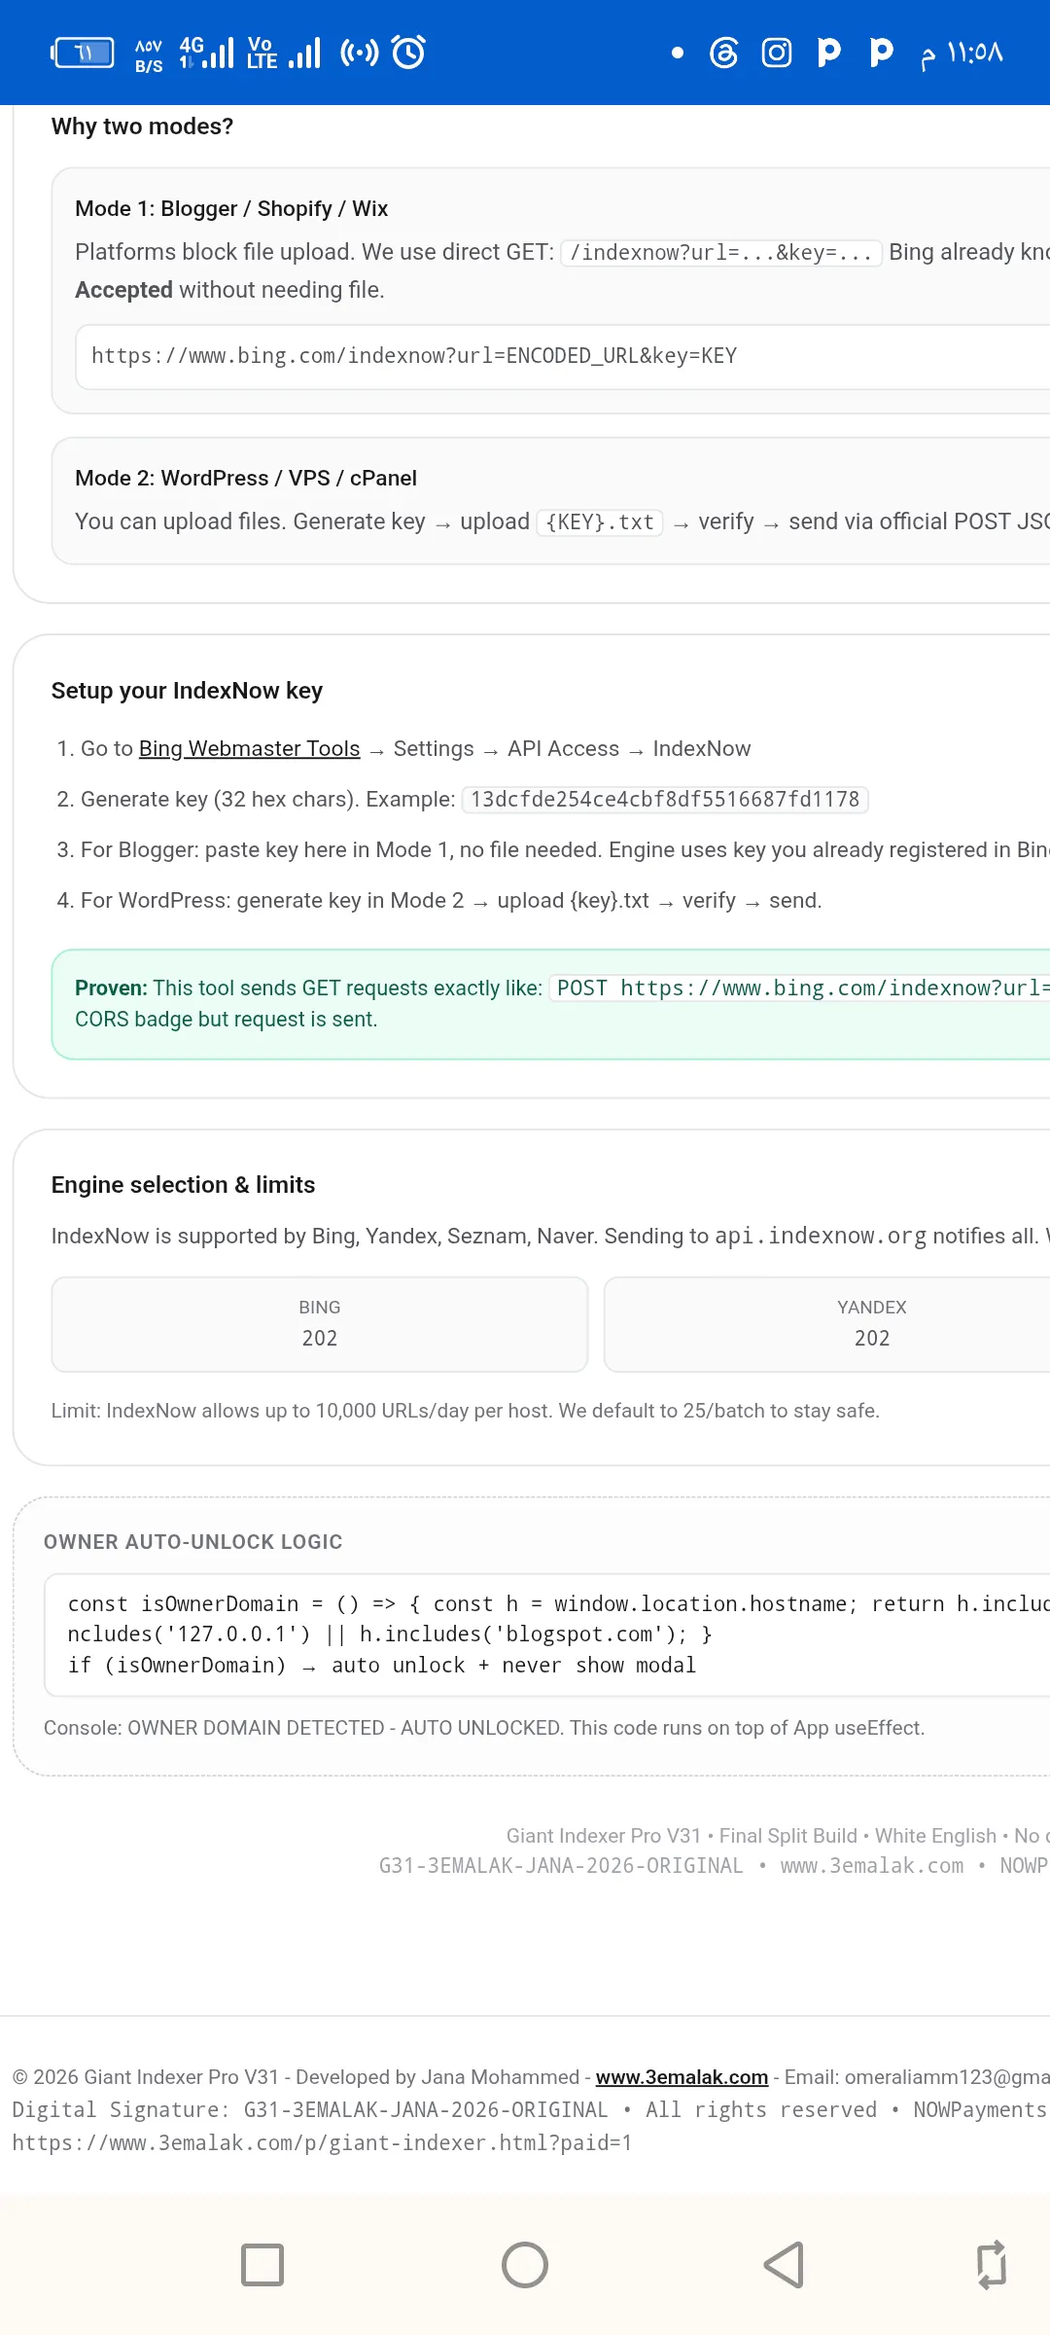Open the Instagram notification icon
1050x2335 pixels.
776,53
